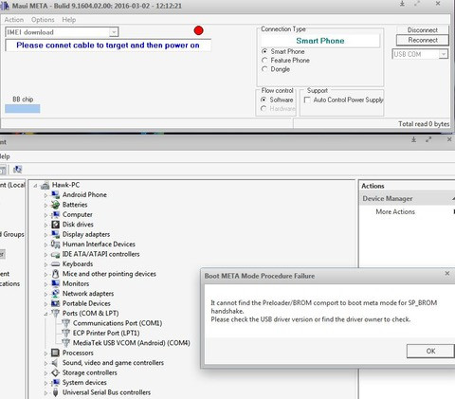Click the Disconnect button
This screenshot has width=455, height=399.
pos(423,30)
